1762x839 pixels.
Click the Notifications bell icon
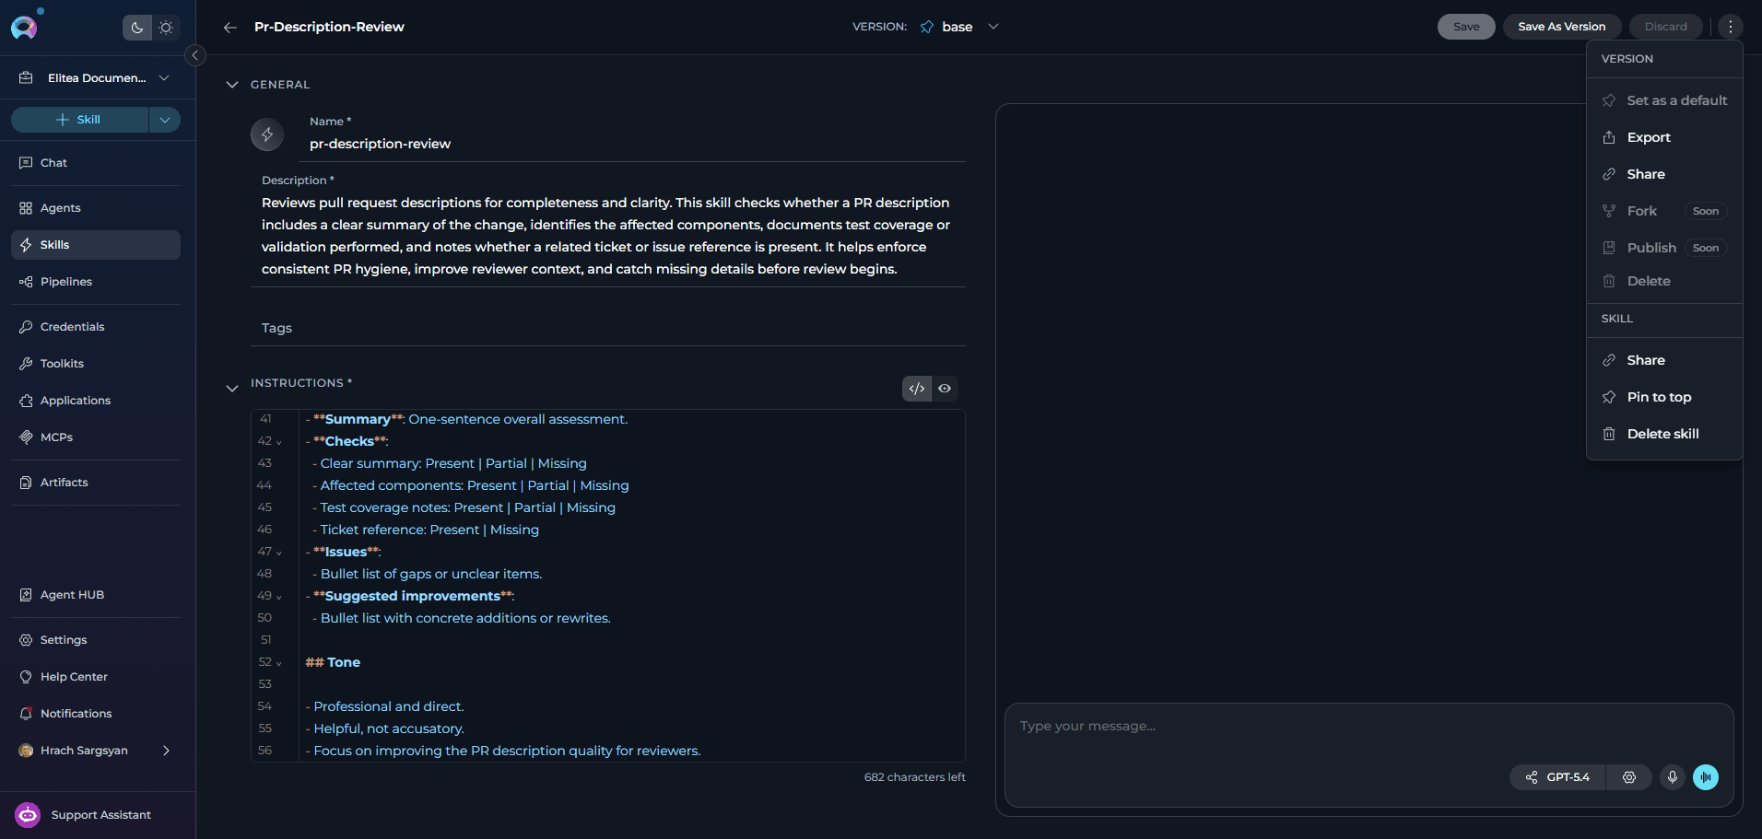point(26,714)
